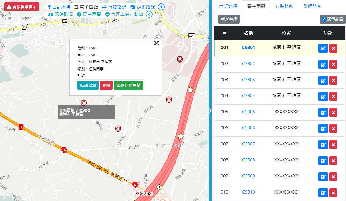
Task: Collapse the top toolbar with the blue chevron
Action: tap(162, 7)
